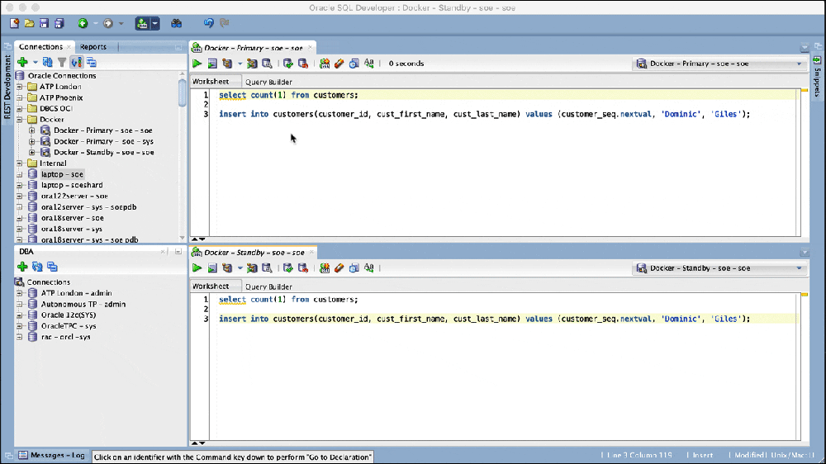This screenshot has width=826, height=464.
Task: Click Rollback icon in Primary worksheet toolbar
Action: pyautogui.click(x=303, y=64)
